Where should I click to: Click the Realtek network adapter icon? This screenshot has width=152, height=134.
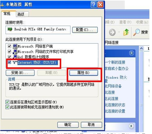10,29
